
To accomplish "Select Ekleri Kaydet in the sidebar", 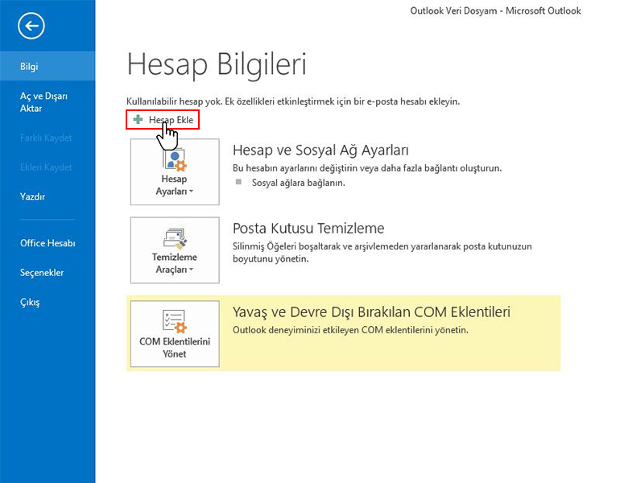I will pos(46,167).
